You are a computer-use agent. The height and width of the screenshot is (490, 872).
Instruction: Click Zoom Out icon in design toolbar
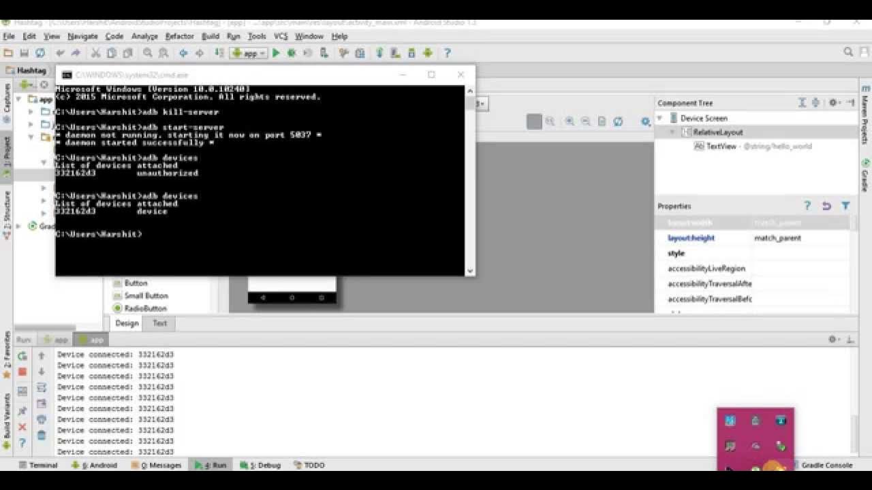pos(585,121)
